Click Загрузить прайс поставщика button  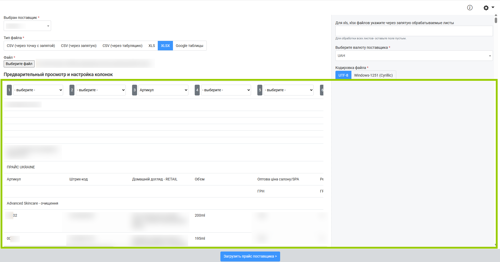(250, 256)
